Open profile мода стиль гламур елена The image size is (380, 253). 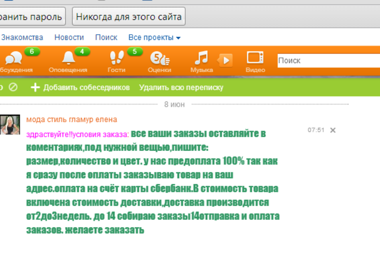coord(72,119)
